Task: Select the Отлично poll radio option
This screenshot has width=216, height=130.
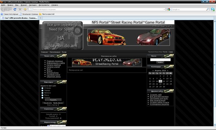Action: tap(43, 88)
